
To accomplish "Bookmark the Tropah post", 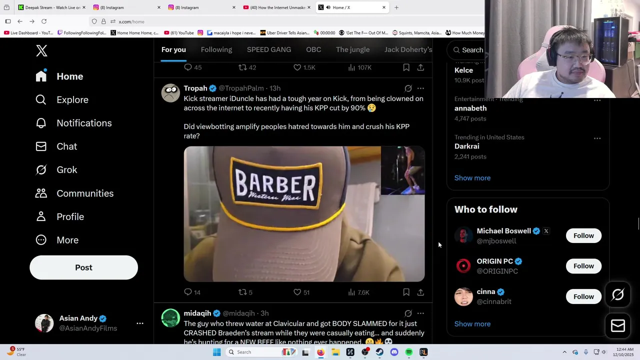I will click(406, 292).
